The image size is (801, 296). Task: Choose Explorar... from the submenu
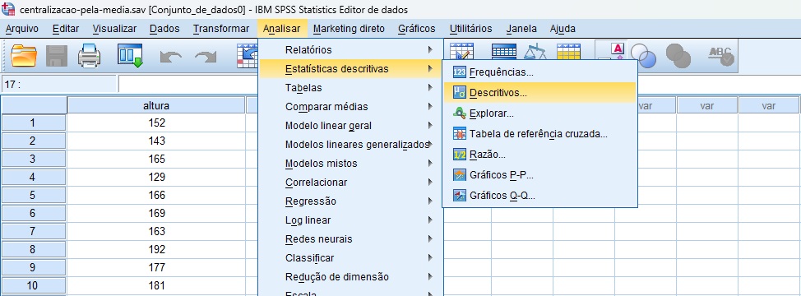540,113
